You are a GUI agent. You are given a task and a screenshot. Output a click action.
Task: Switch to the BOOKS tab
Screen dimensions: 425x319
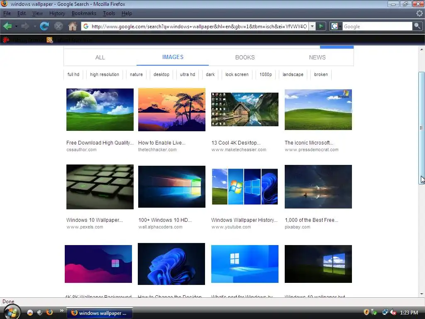[x=245, y=57]
